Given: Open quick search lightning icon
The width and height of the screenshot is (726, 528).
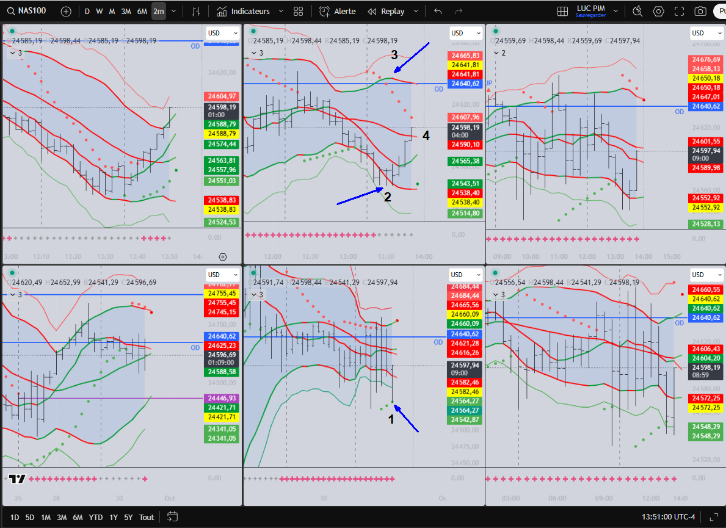Looking at the screenshot, I should point(637,11).
